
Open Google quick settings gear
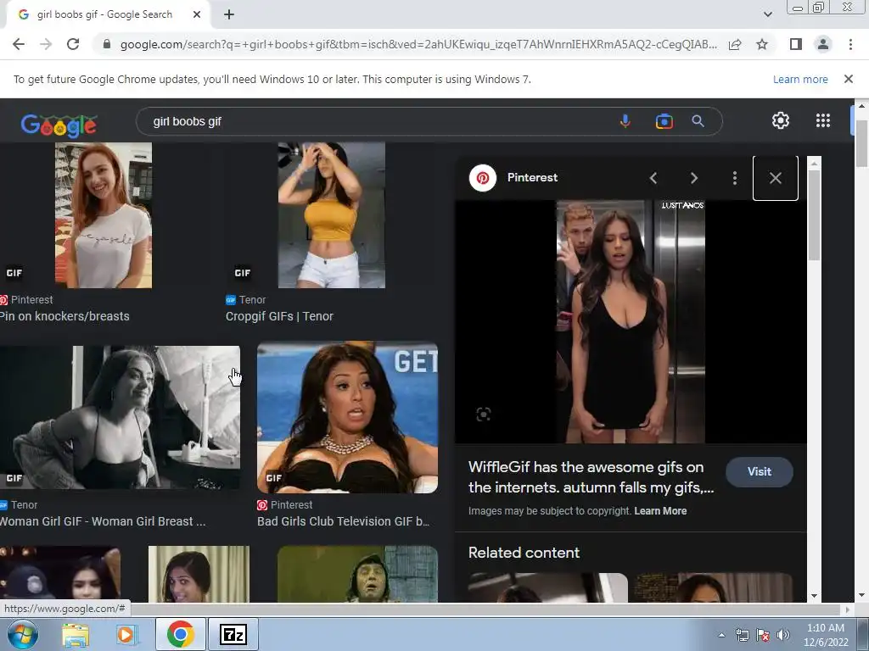781,120
